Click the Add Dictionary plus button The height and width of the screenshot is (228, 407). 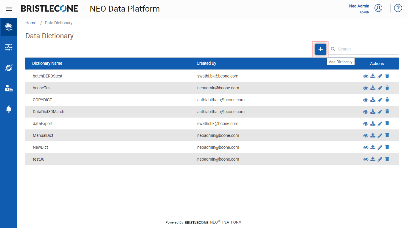[x=321, y=49]
